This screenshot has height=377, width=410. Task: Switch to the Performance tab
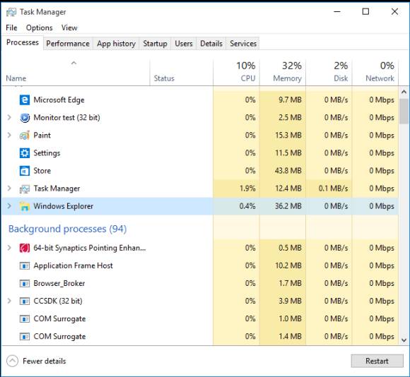pyautogui.click(x=68, y=44)
